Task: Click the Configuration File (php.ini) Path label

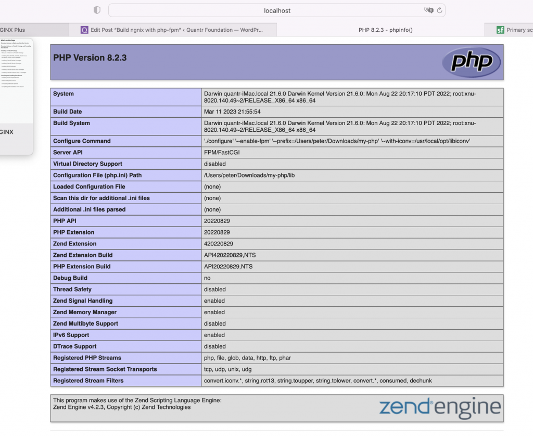Action: point(97,175)
